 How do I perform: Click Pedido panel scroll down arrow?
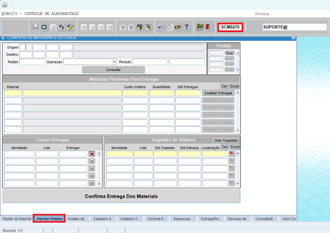237,70
